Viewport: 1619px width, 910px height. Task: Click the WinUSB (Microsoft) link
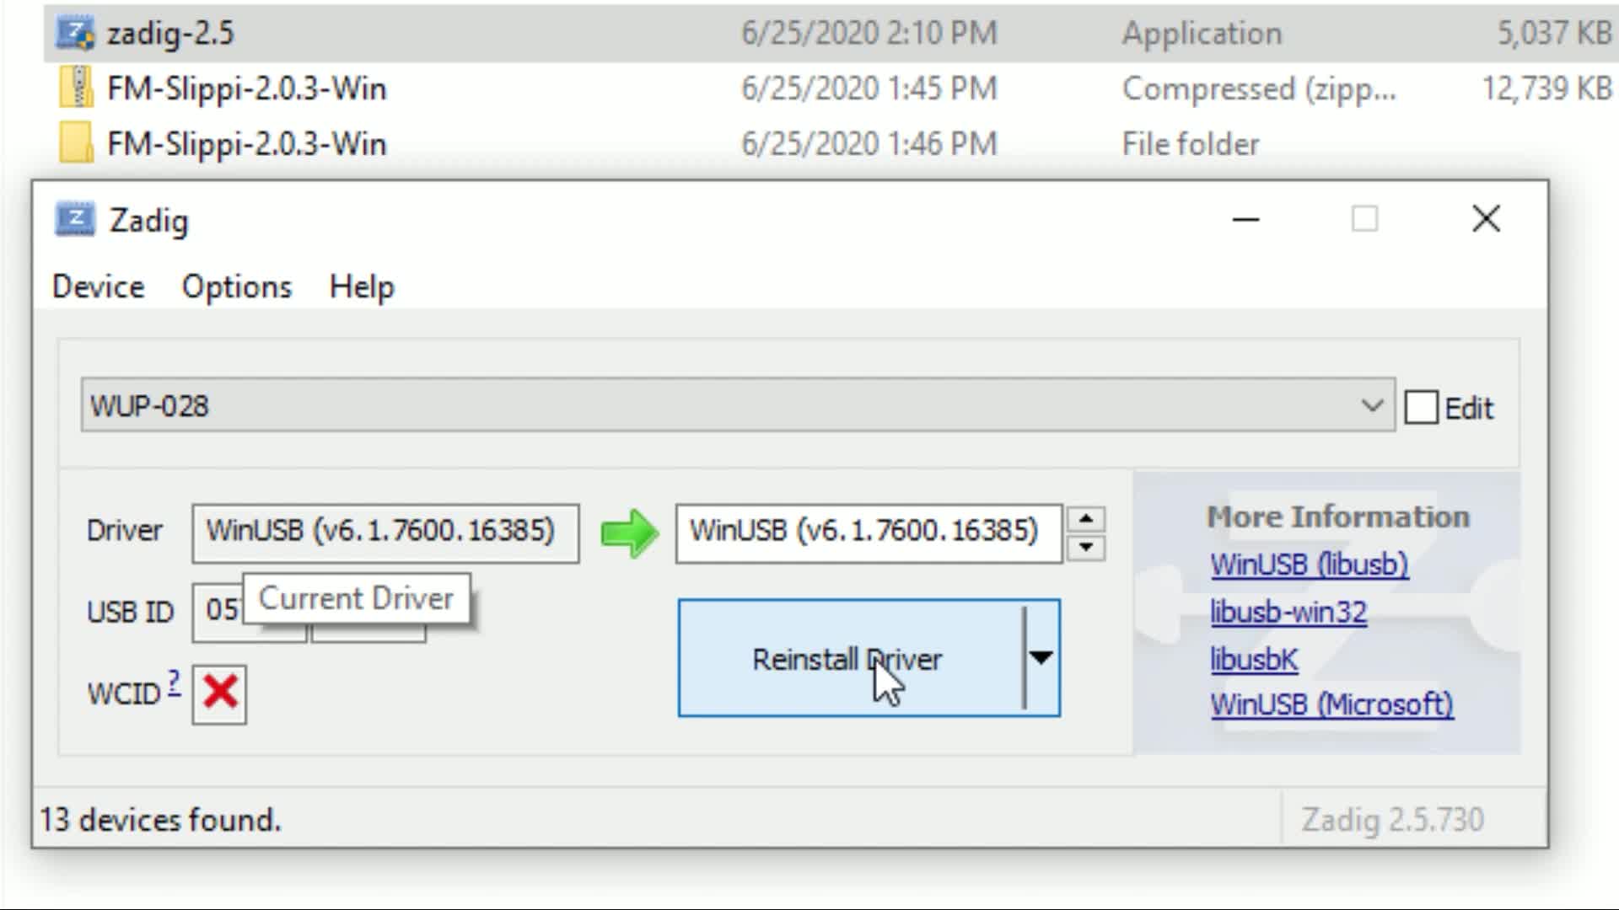[1331, 704]
